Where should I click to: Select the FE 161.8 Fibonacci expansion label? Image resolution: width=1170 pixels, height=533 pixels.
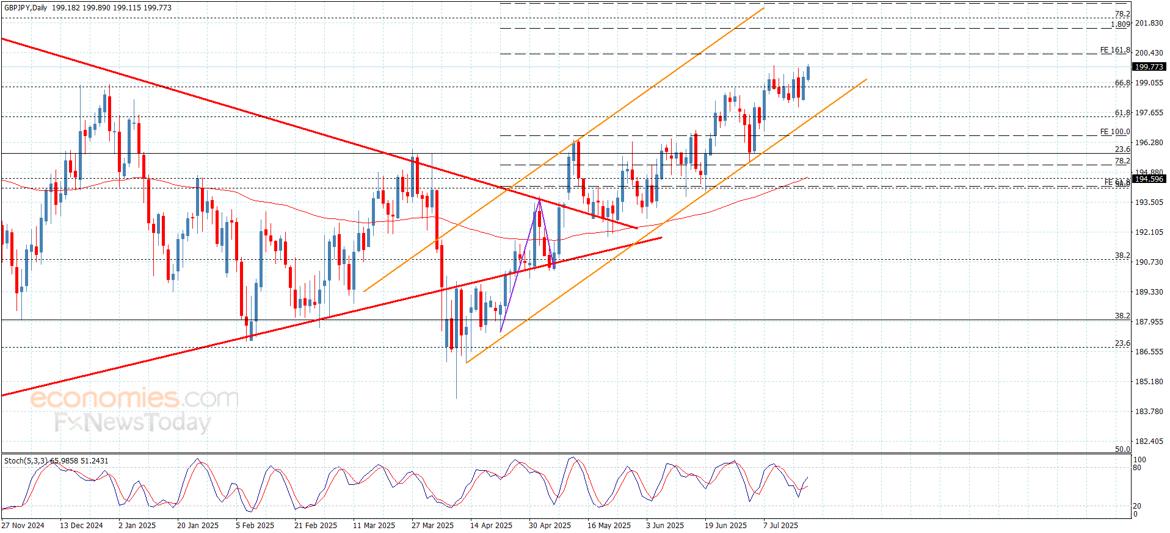point(1115,50)
